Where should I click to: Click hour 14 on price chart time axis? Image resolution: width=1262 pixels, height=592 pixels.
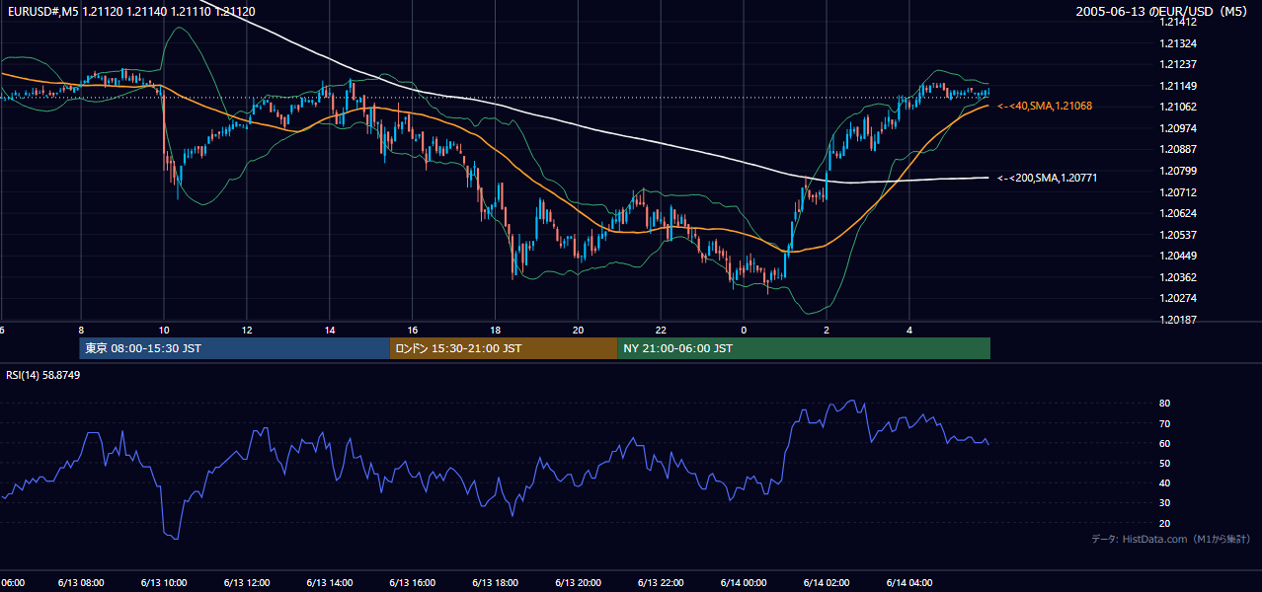(330, 331)
